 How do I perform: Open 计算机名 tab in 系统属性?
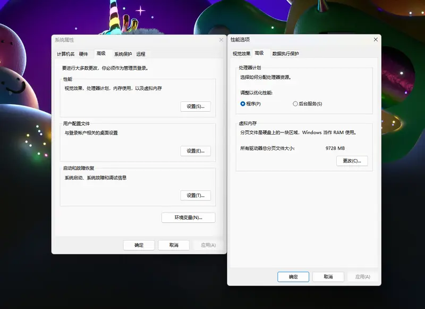65,54
